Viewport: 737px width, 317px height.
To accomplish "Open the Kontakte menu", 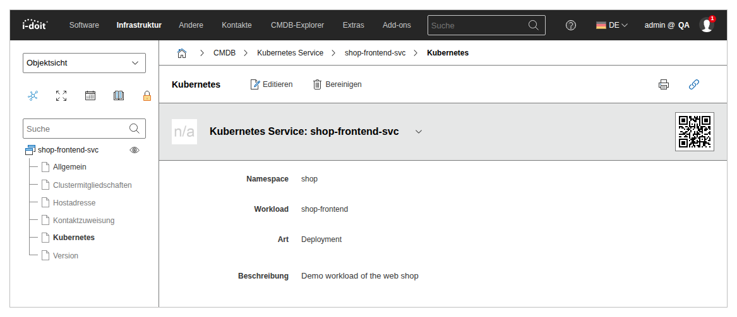I will (x=237, y=25).
